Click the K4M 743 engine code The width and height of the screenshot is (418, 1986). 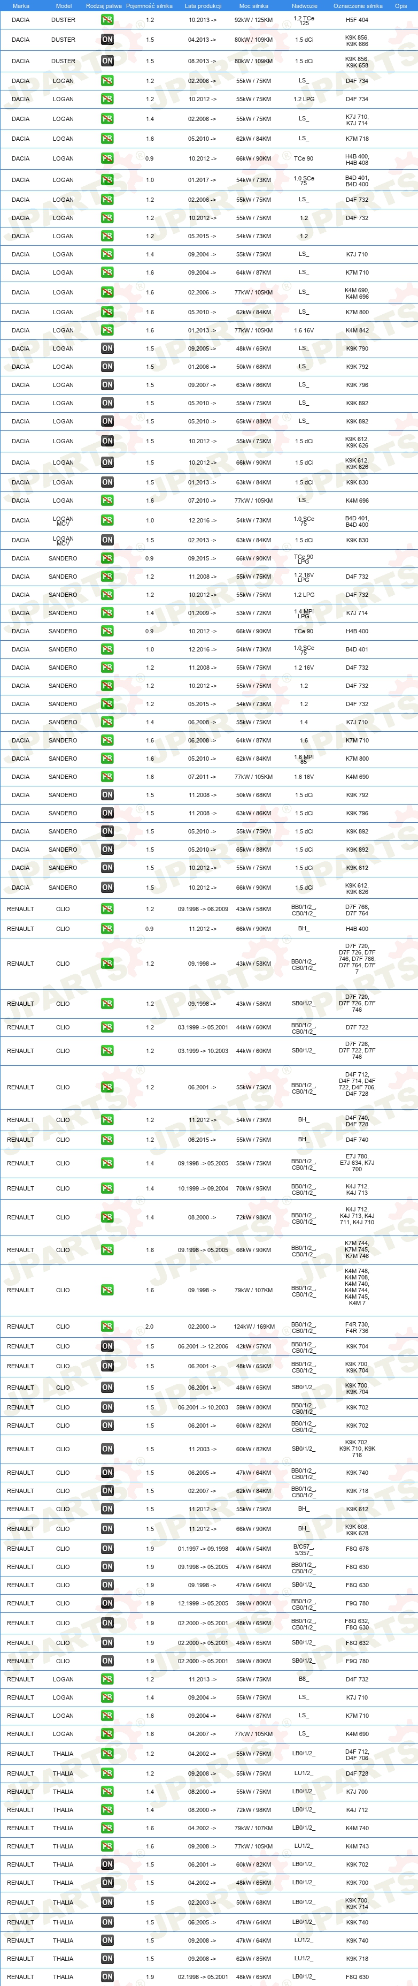click(357, 1846)
